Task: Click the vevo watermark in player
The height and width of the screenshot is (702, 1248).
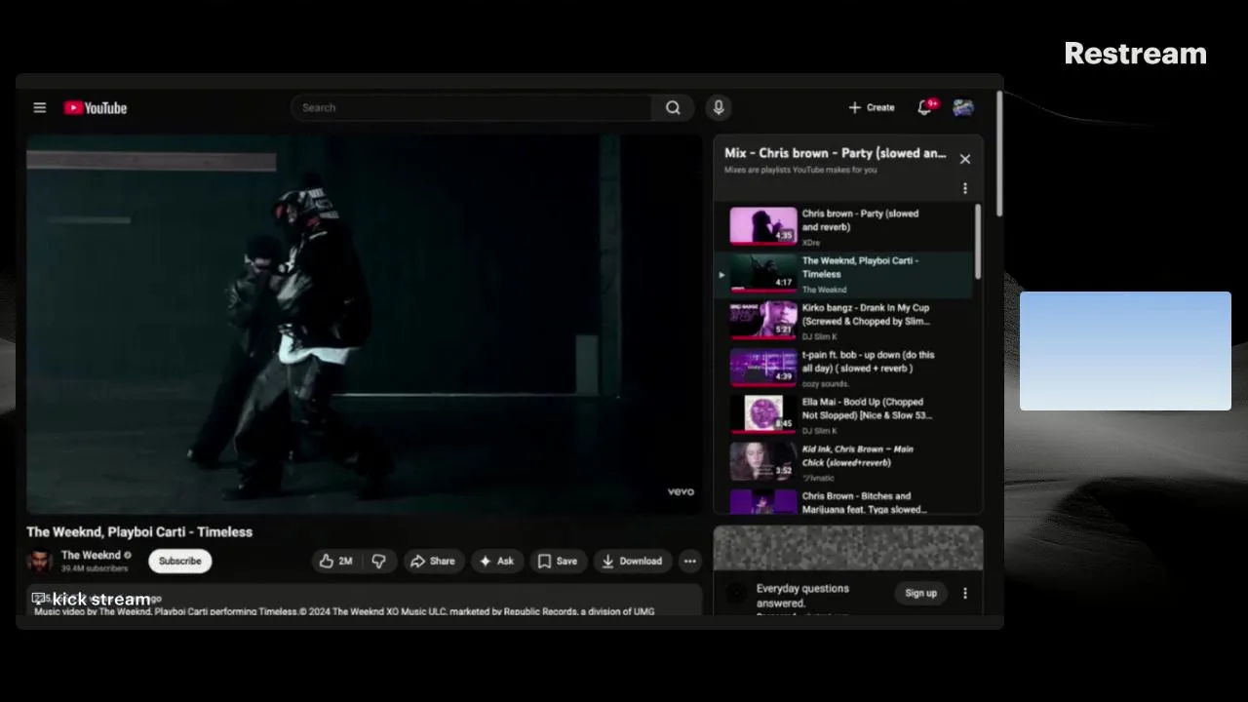Action: 681,491
